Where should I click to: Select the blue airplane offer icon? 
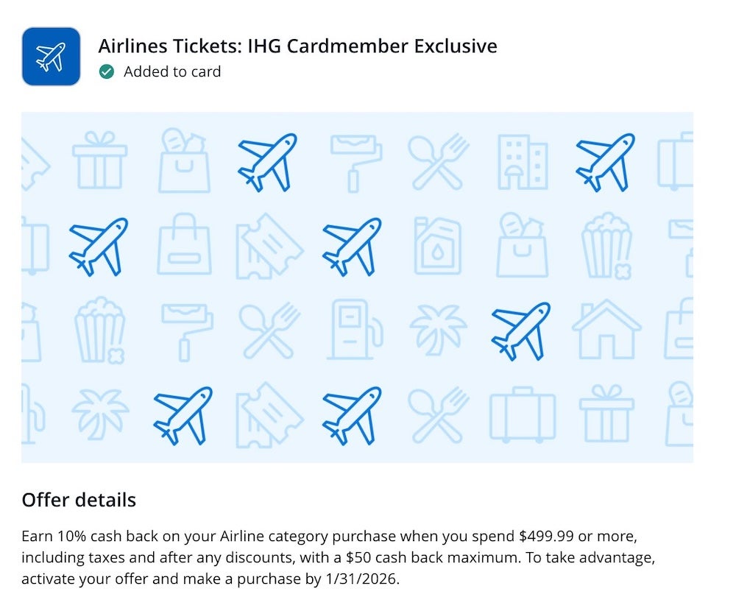click(x=49, y=55)
